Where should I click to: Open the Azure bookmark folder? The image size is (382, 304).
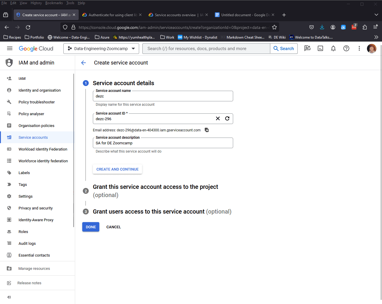point(102,37)
